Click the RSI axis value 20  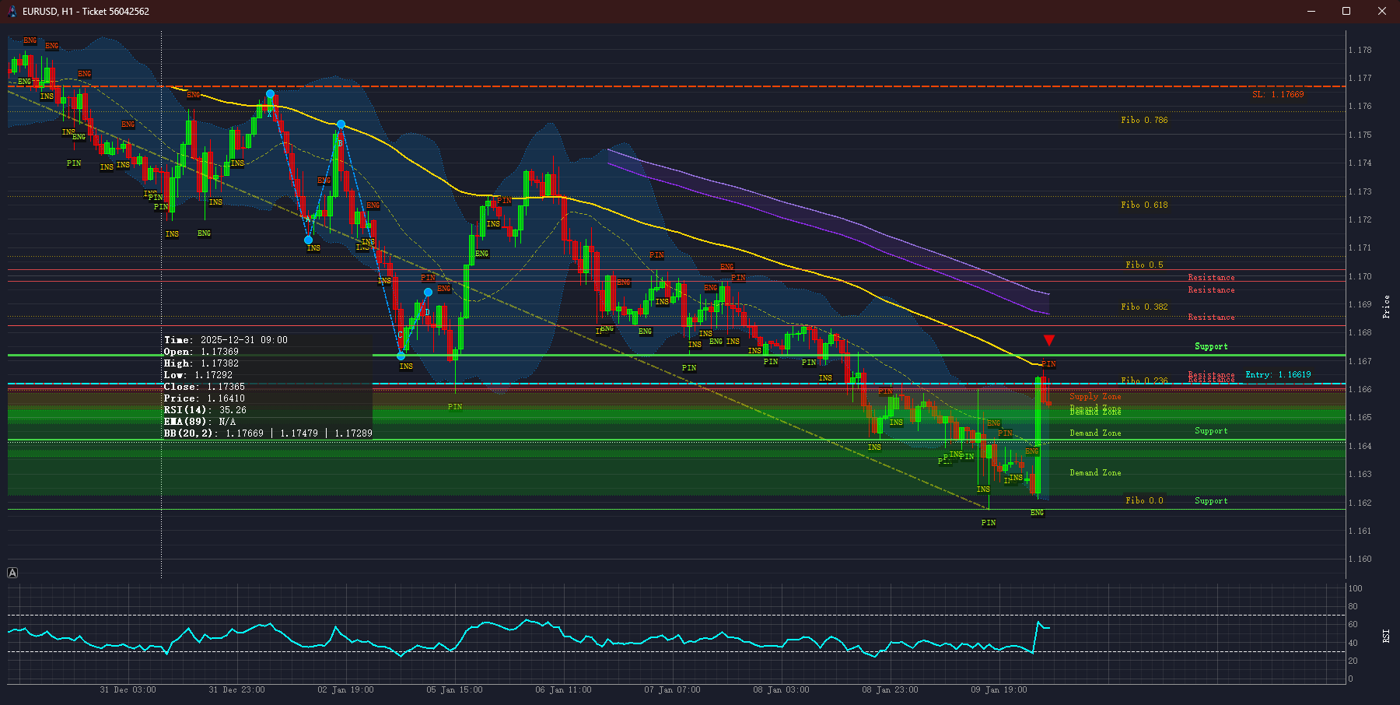tap(1353, 661)
